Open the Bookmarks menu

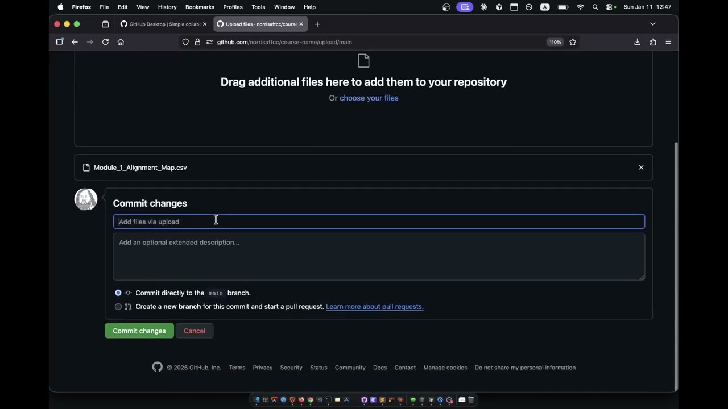pyautogui.click(x=200, y=7)
